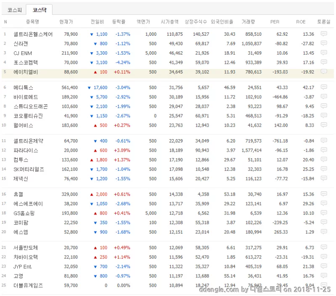The width and height of the screenshot is (336, 296).
Task: Open the 휴젤 stock link
Action: tap(18, 194)
